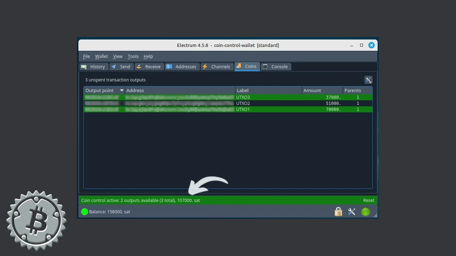Switch to the History tab
456x256 pixels.
click(x=94, y=66)
